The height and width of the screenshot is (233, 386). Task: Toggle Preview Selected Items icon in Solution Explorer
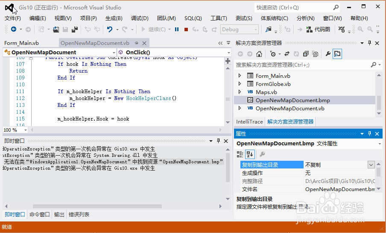tap(337, 54)
